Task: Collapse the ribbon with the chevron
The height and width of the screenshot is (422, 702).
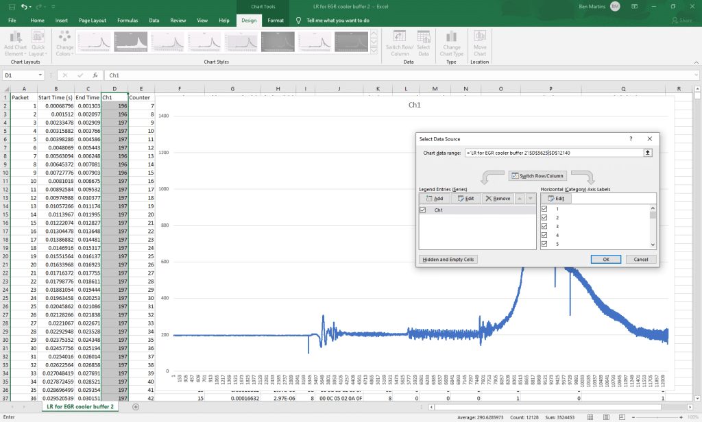Action: 697,62
